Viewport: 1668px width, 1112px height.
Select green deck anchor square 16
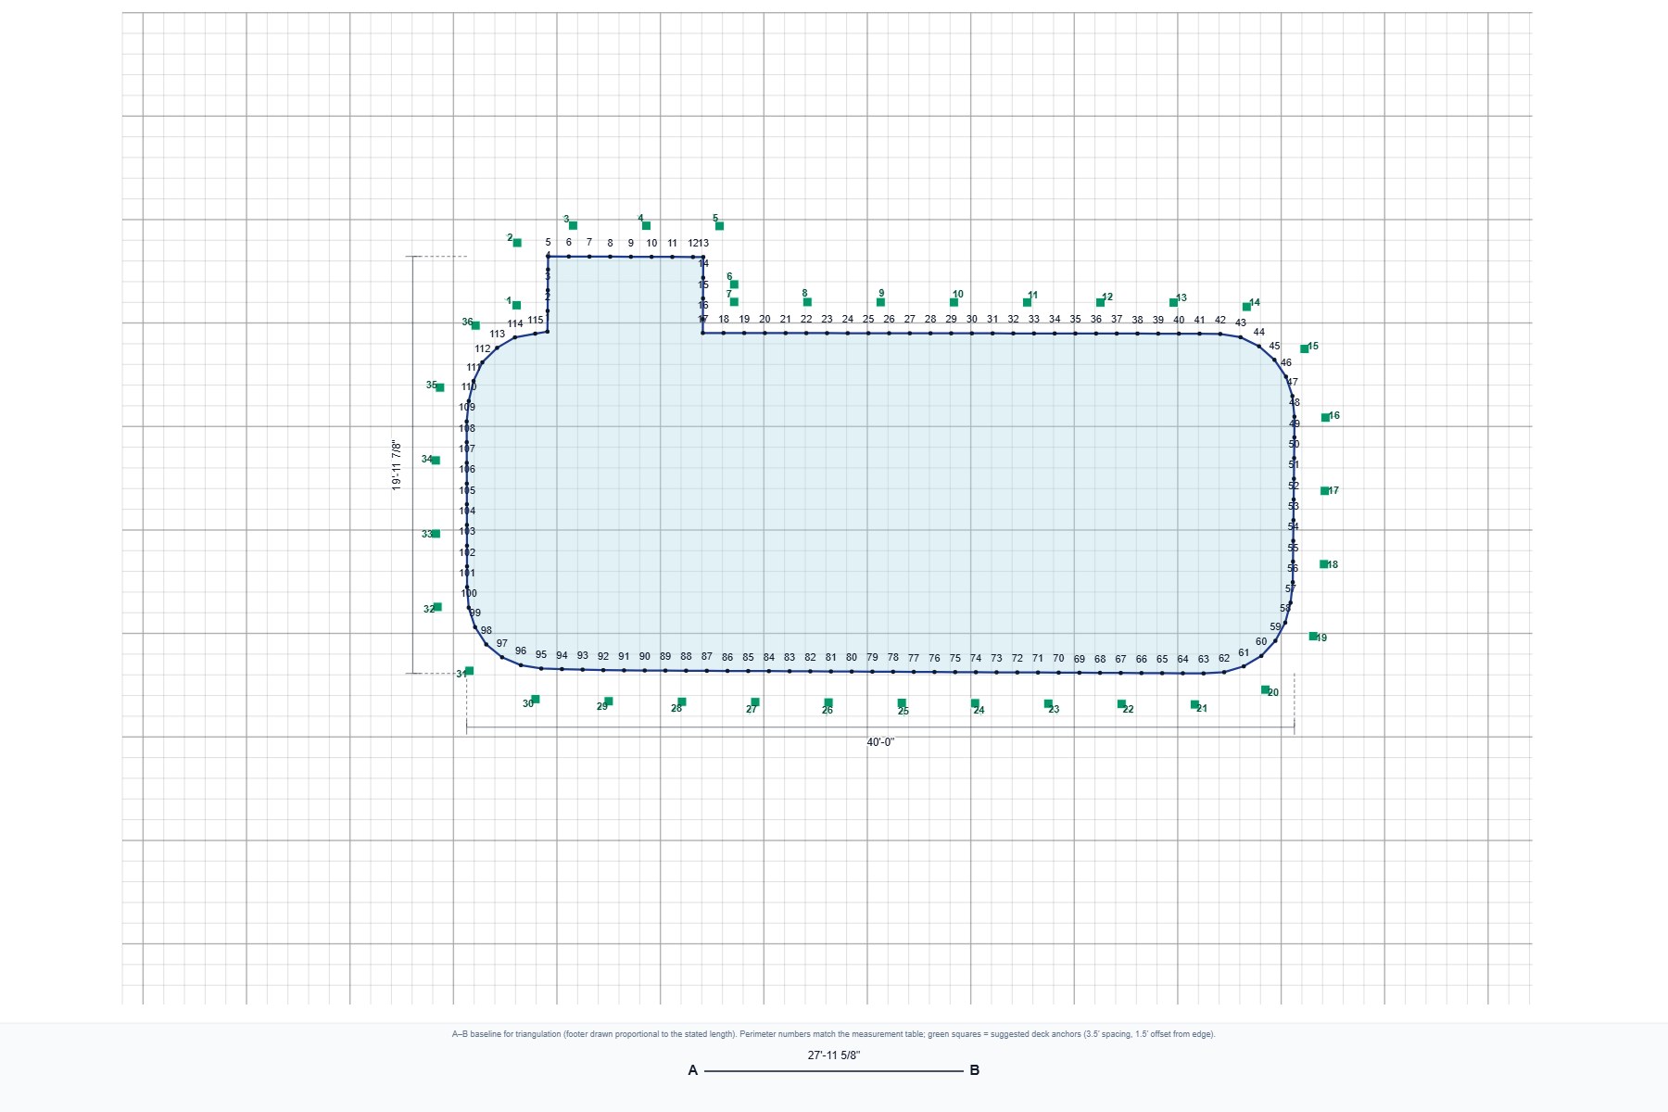click(1325, 417)
